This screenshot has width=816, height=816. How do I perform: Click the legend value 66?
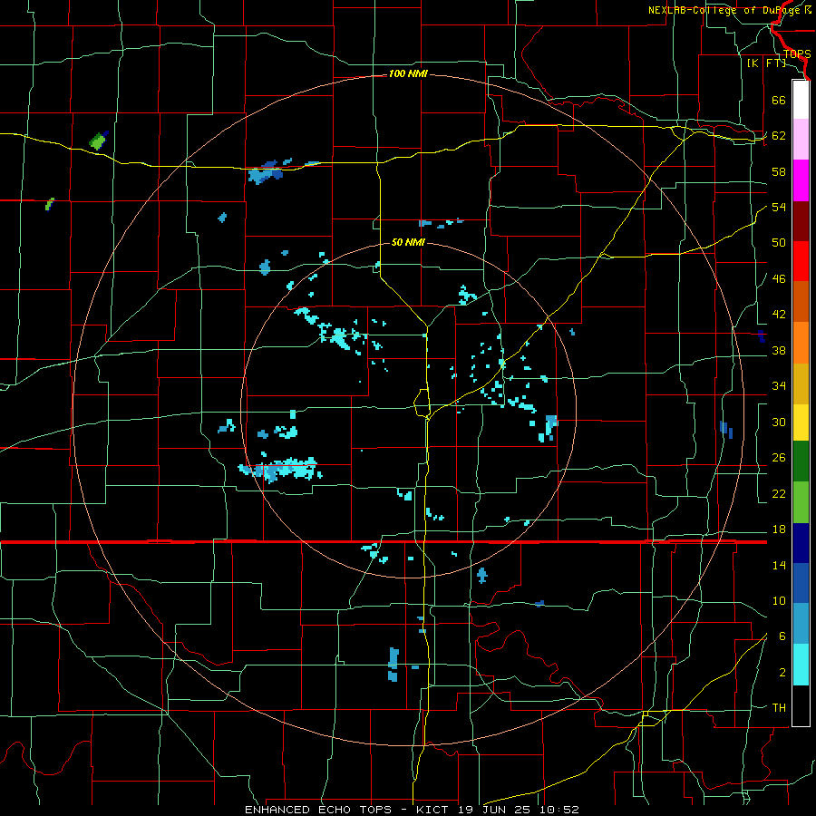point(779,101)
